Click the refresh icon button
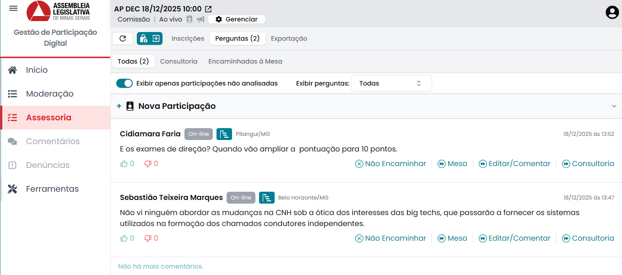 [x=123, y=38]
